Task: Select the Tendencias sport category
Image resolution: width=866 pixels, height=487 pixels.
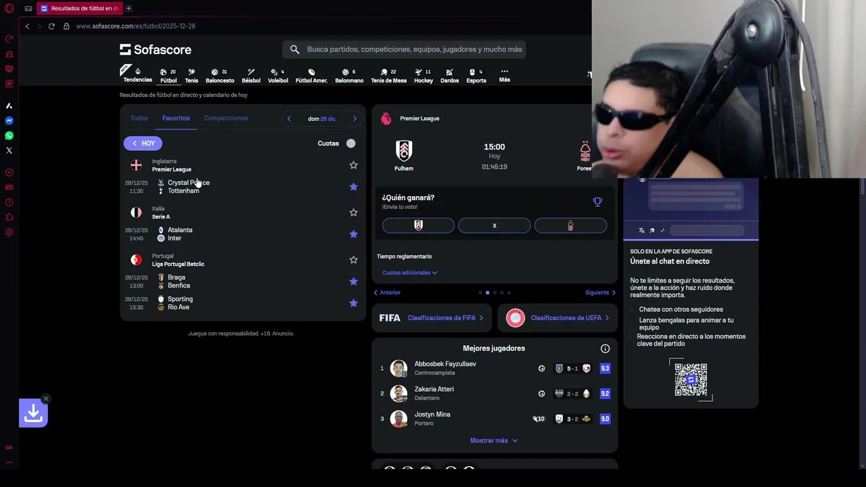Action: [137, 75]
